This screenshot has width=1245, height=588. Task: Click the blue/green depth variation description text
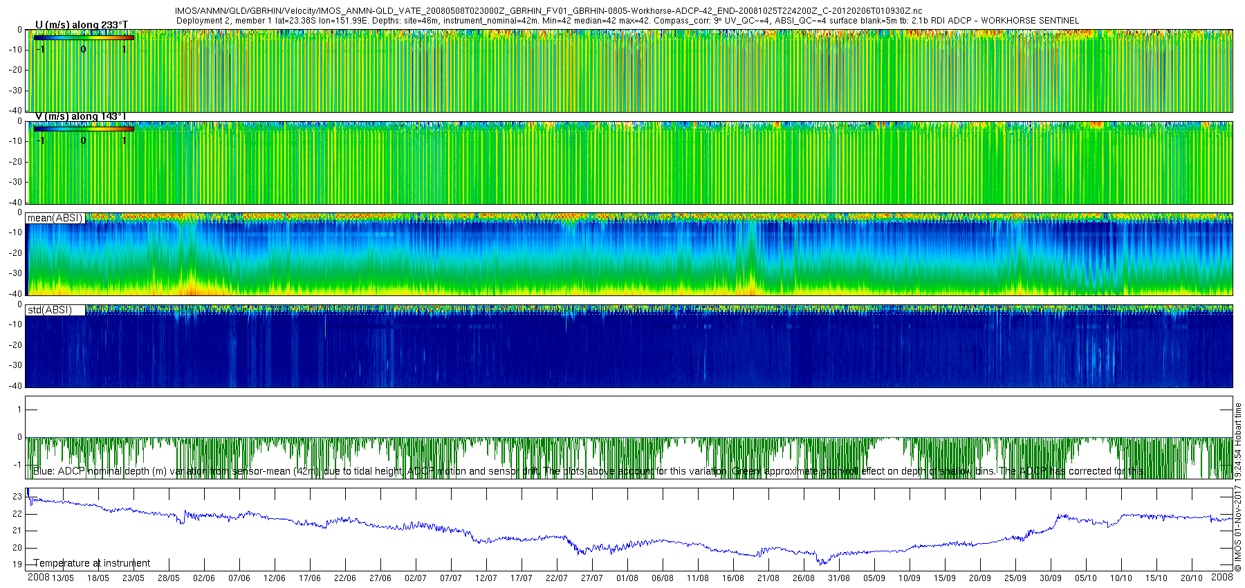point(587,471)
